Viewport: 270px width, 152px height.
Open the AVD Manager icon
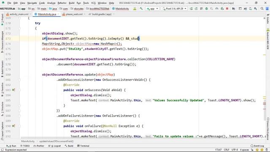[x=250, y=8]
